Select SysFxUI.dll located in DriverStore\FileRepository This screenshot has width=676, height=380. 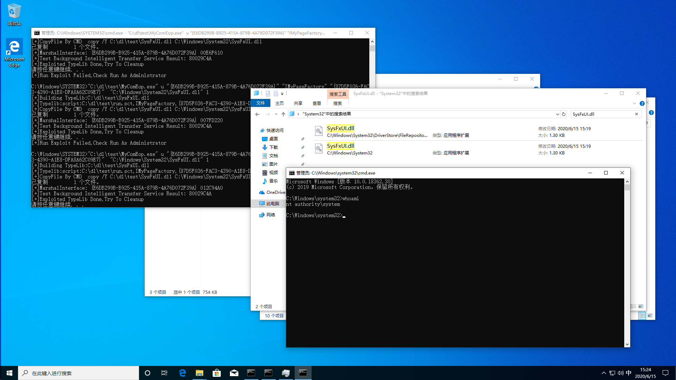click(x=478, y=132)
